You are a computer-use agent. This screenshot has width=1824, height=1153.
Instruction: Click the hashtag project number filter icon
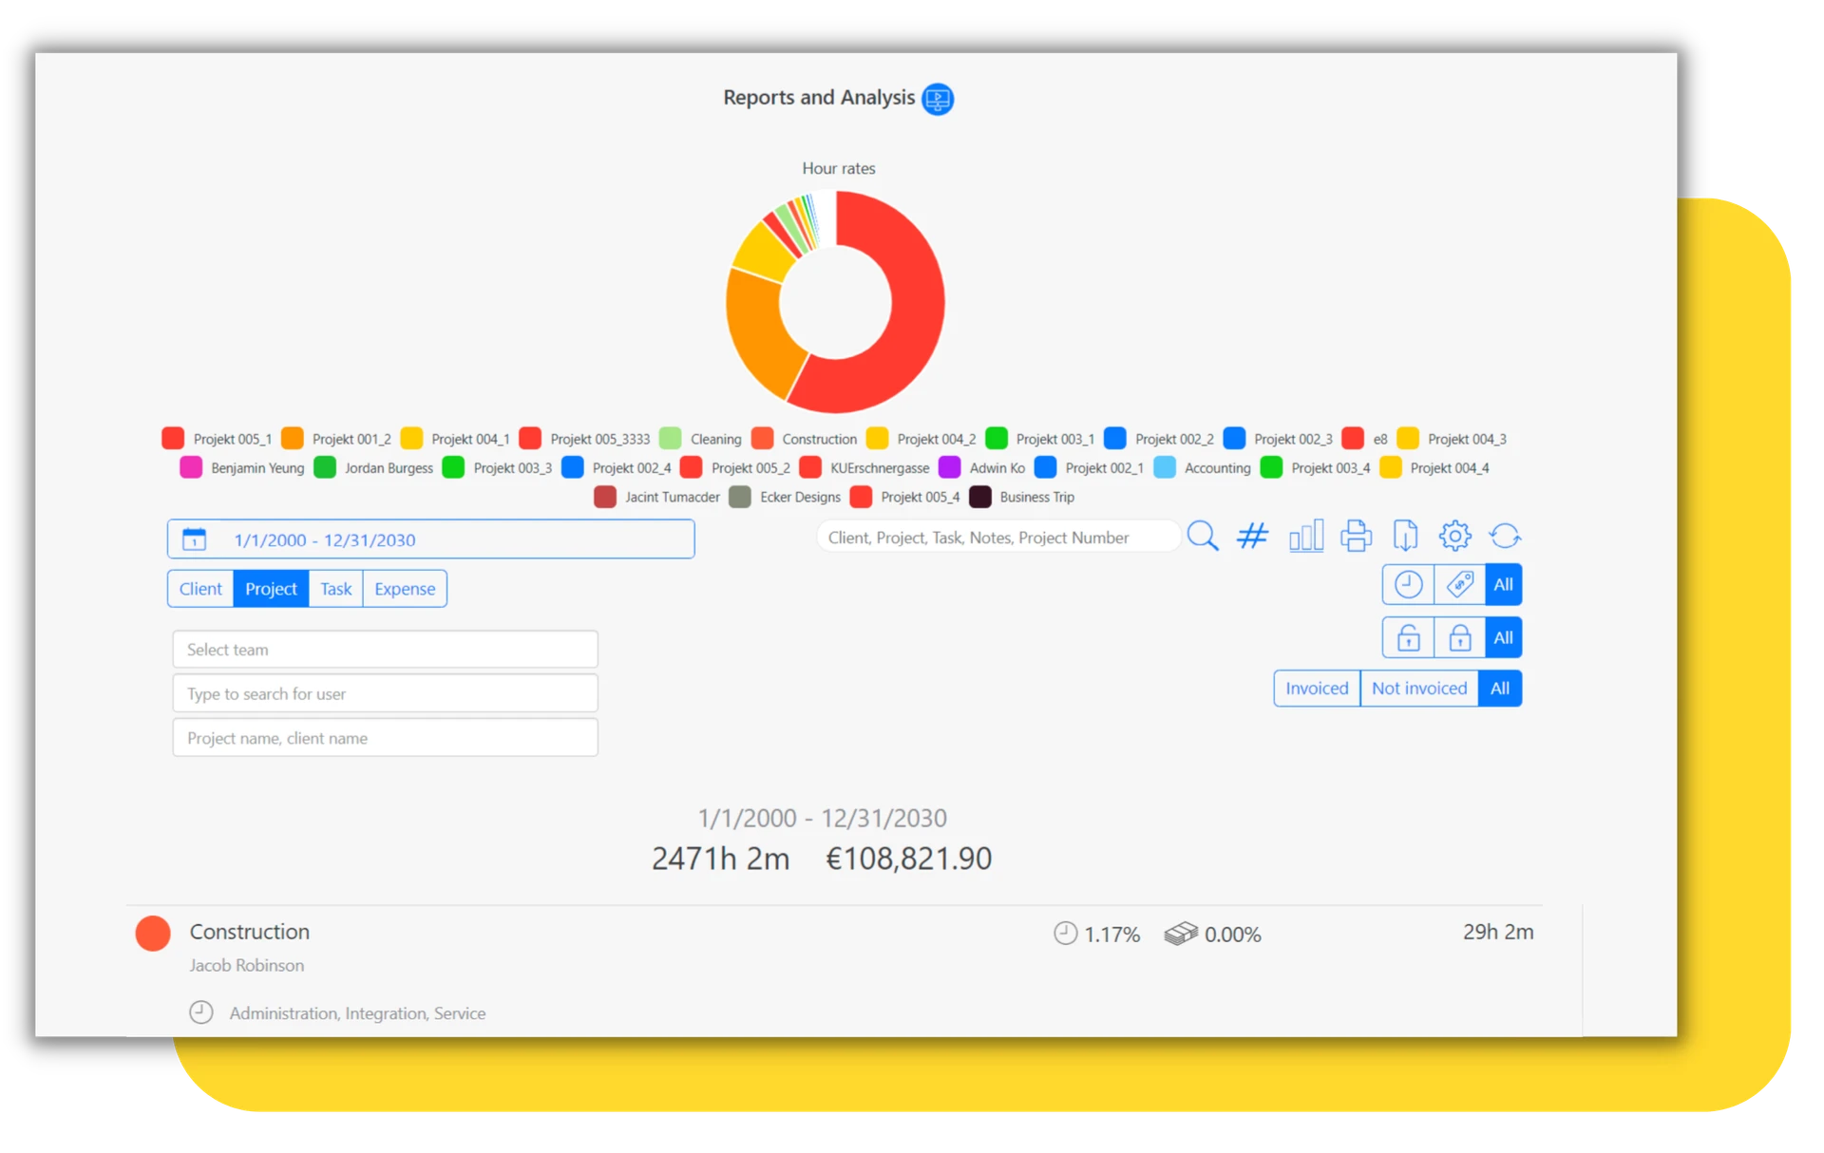[1253, 536]
